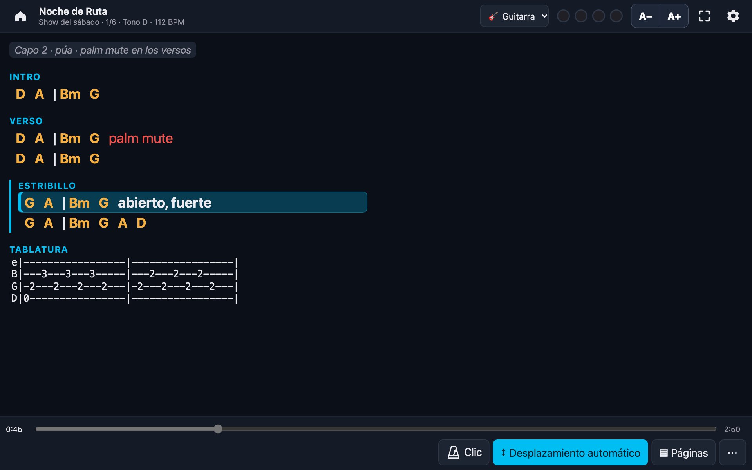Click the Bm chord in the INTRO line

tap(70, 94)
